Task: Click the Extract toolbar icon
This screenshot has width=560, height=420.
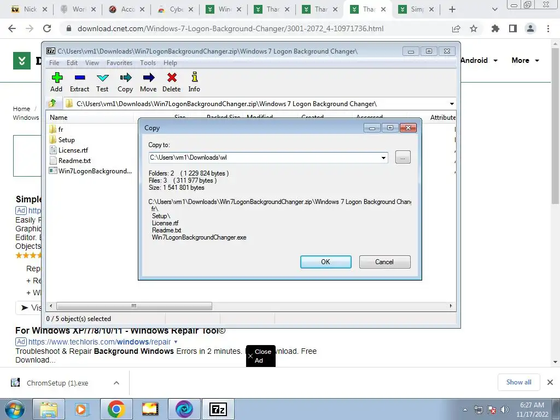Action: [79, 82]
